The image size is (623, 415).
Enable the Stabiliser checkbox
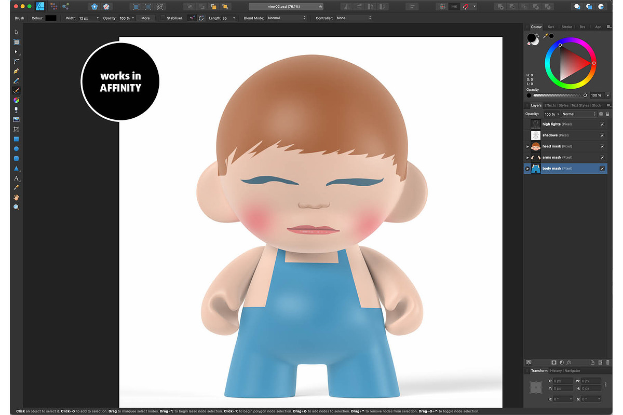[162, 18]
